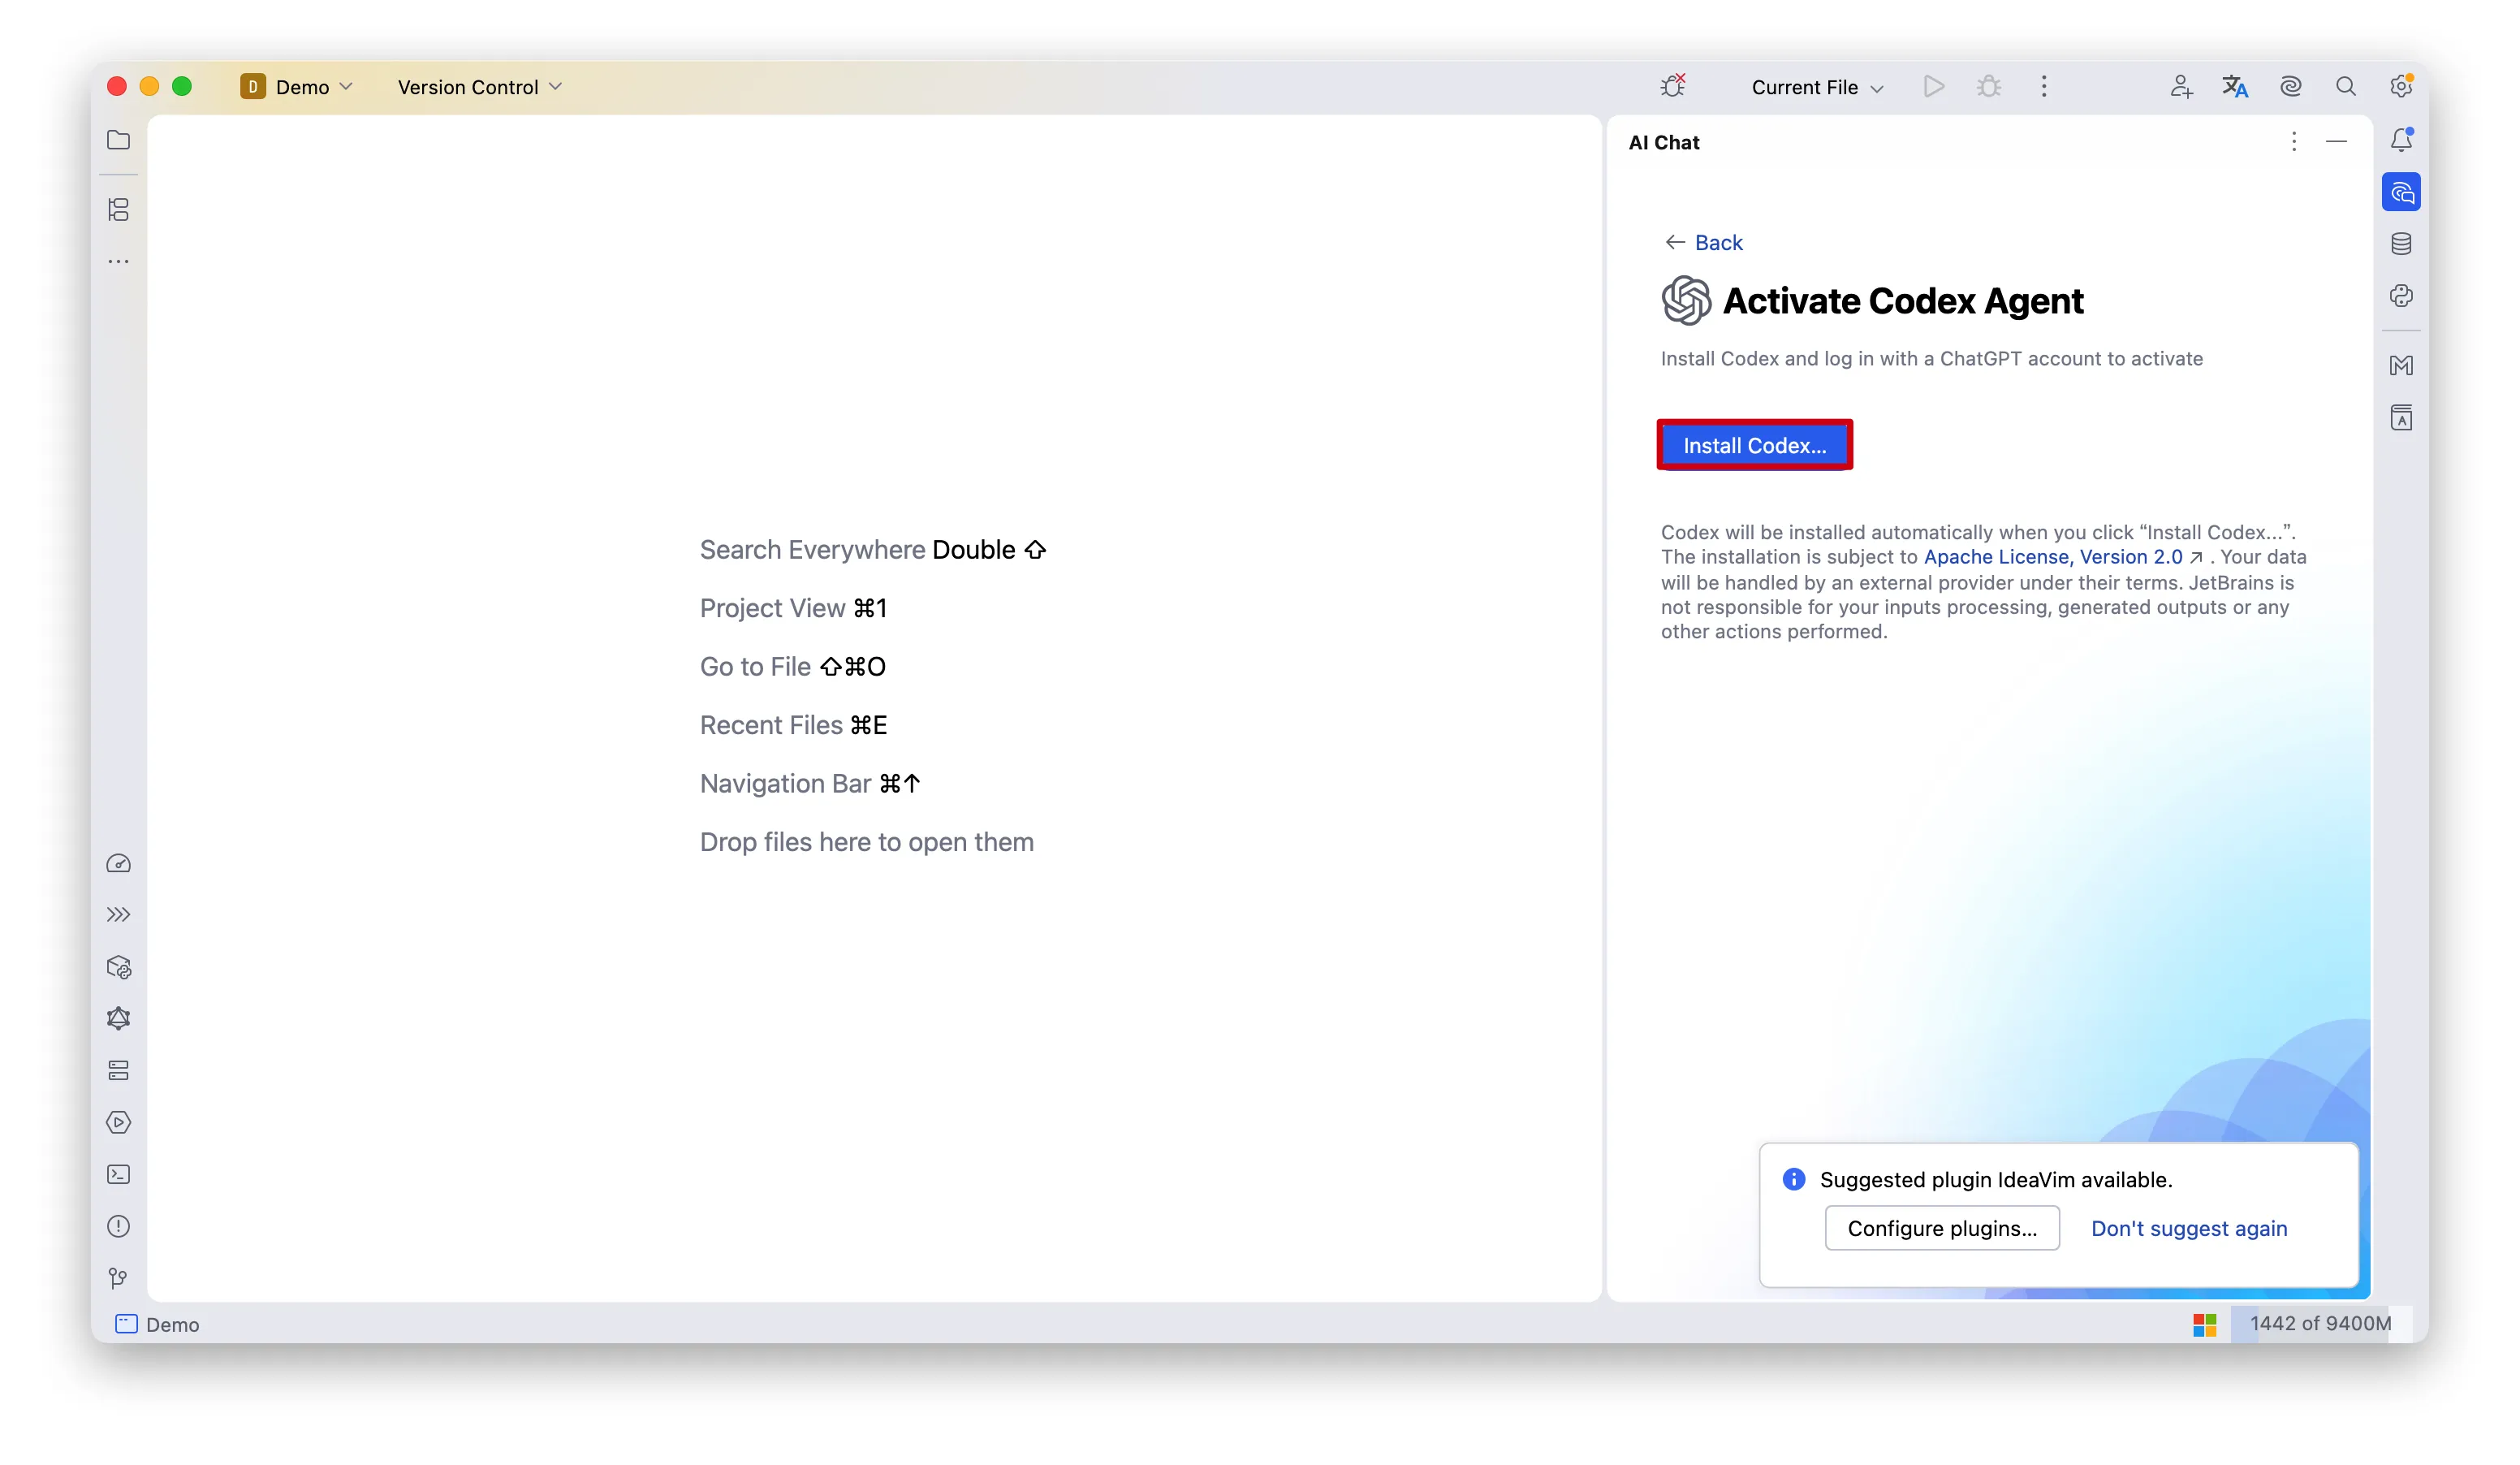Open the Project tool window folder icon
The height and width of the screenshot is (1465, 2520).
point(118,140)
